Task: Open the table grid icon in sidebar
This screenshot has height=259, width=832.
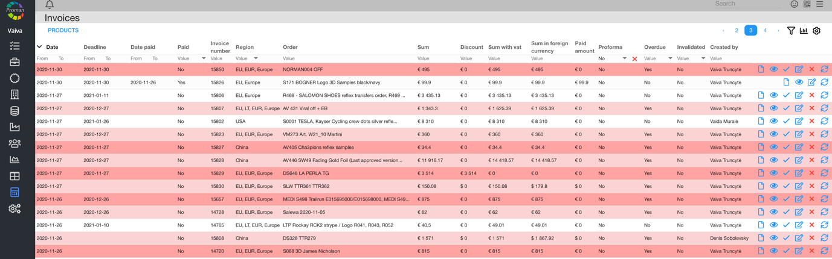Action: (15, 176)
